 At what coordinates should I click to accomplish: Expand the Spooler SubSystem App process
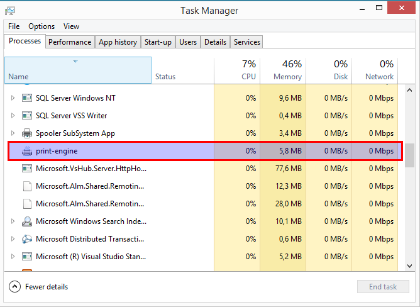coord(13,133)
